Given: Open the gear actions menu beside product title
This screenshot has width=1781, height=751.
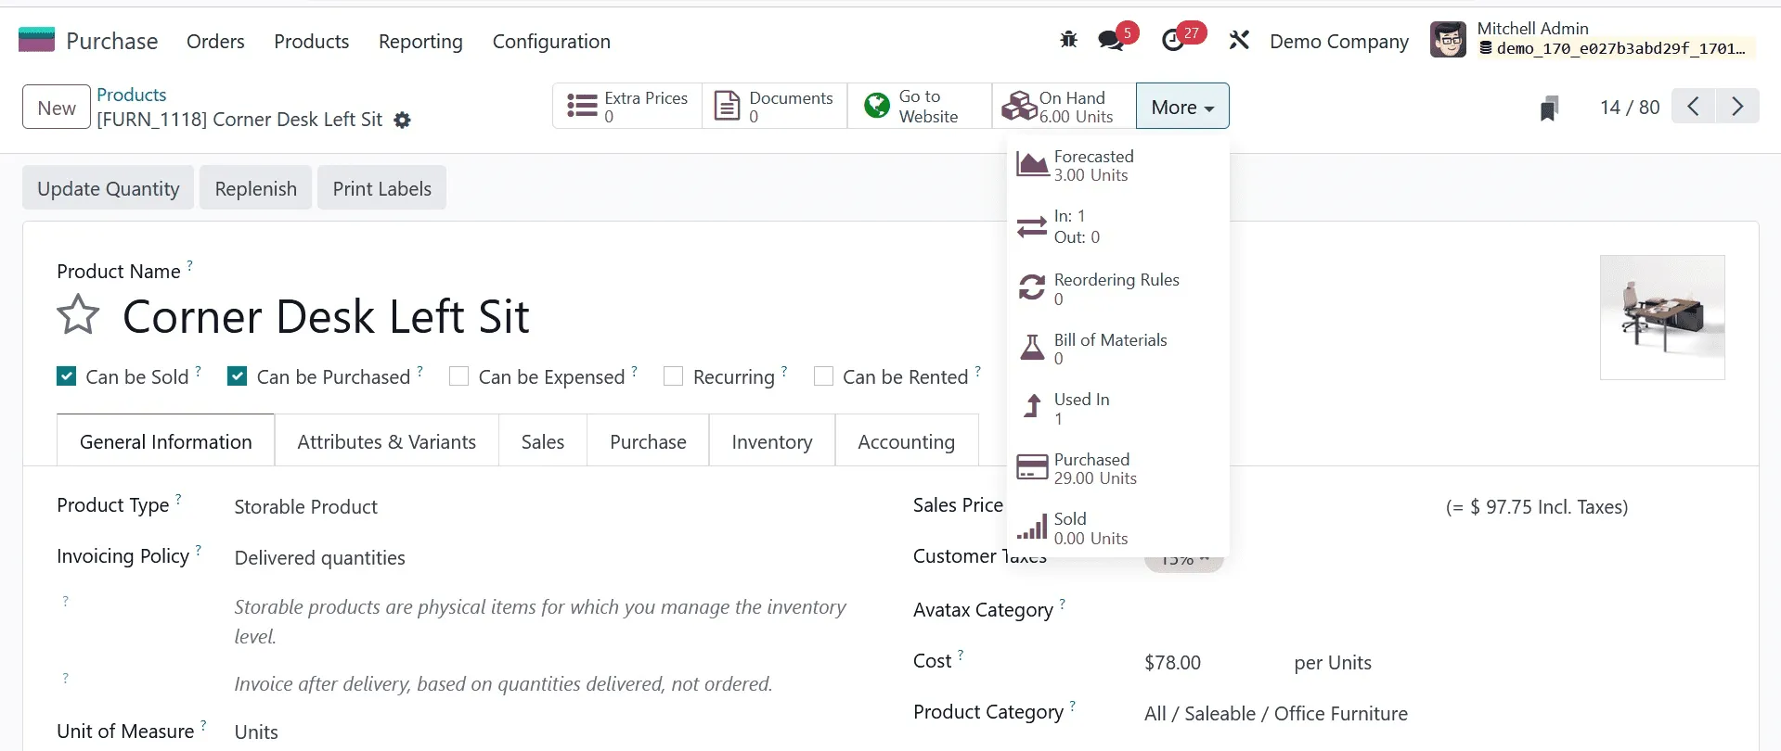Looking at the screenshot, I should [x=402, y=120].
